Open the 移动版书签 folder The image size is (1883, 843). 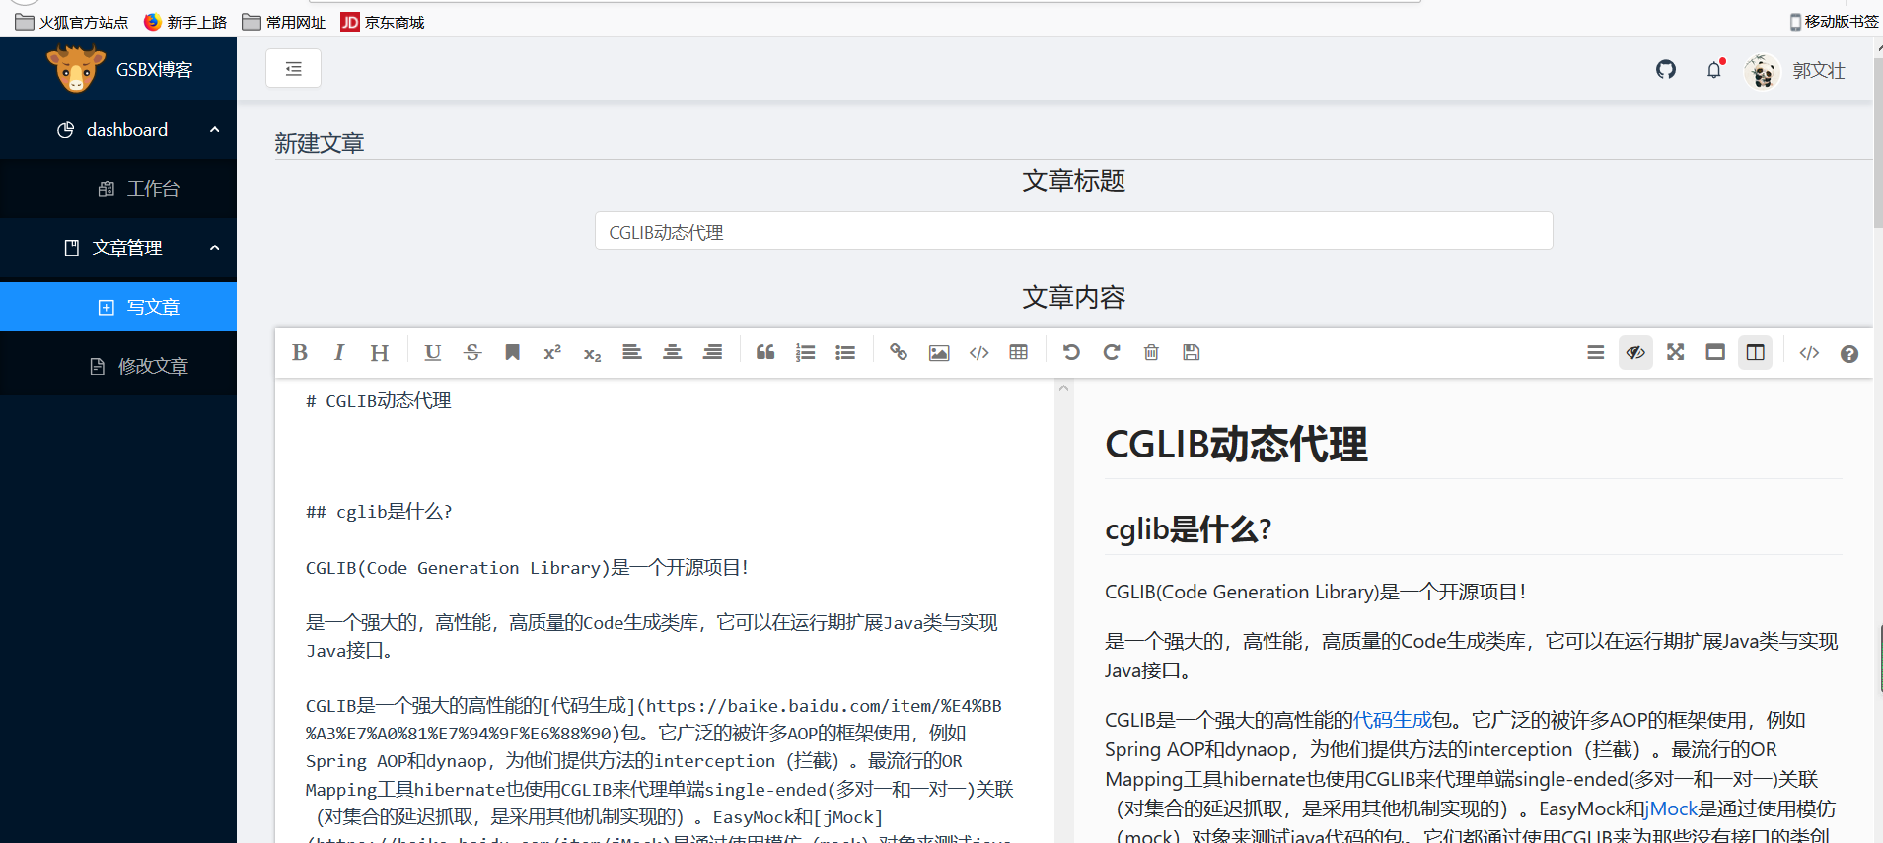point(1834,22)
